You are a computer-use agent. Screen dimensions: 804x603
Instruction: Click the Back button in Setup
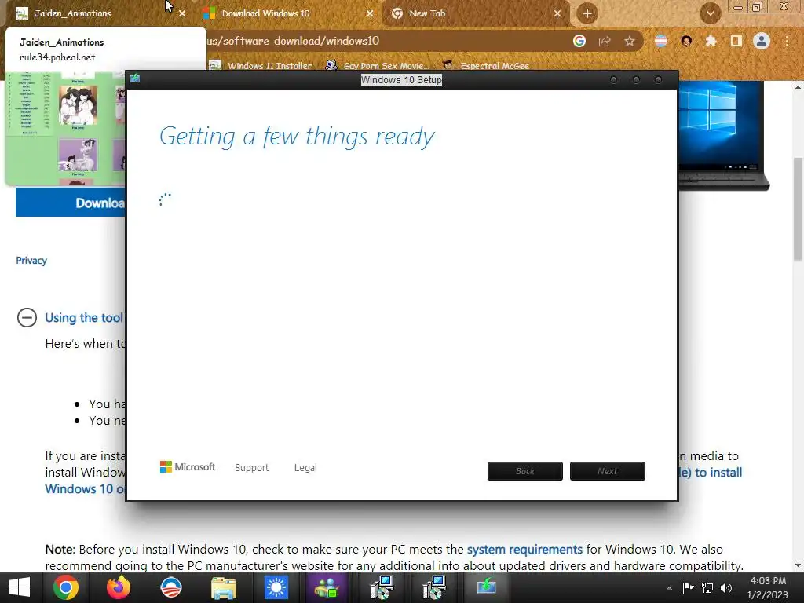click(x=525, y=471)
